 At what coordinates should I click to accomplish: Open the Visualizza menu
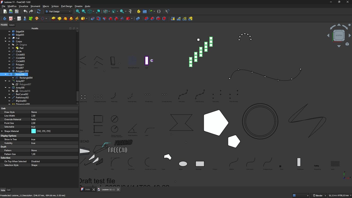(x=23, y=6)
